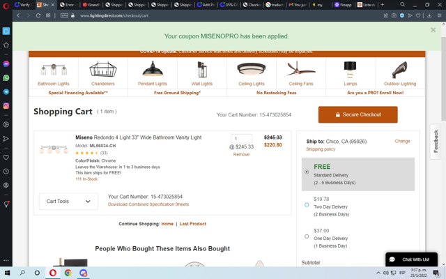Select $19.78 Two Day Delivery option
Screen dimensions: 446x279
tap(307, 204)
